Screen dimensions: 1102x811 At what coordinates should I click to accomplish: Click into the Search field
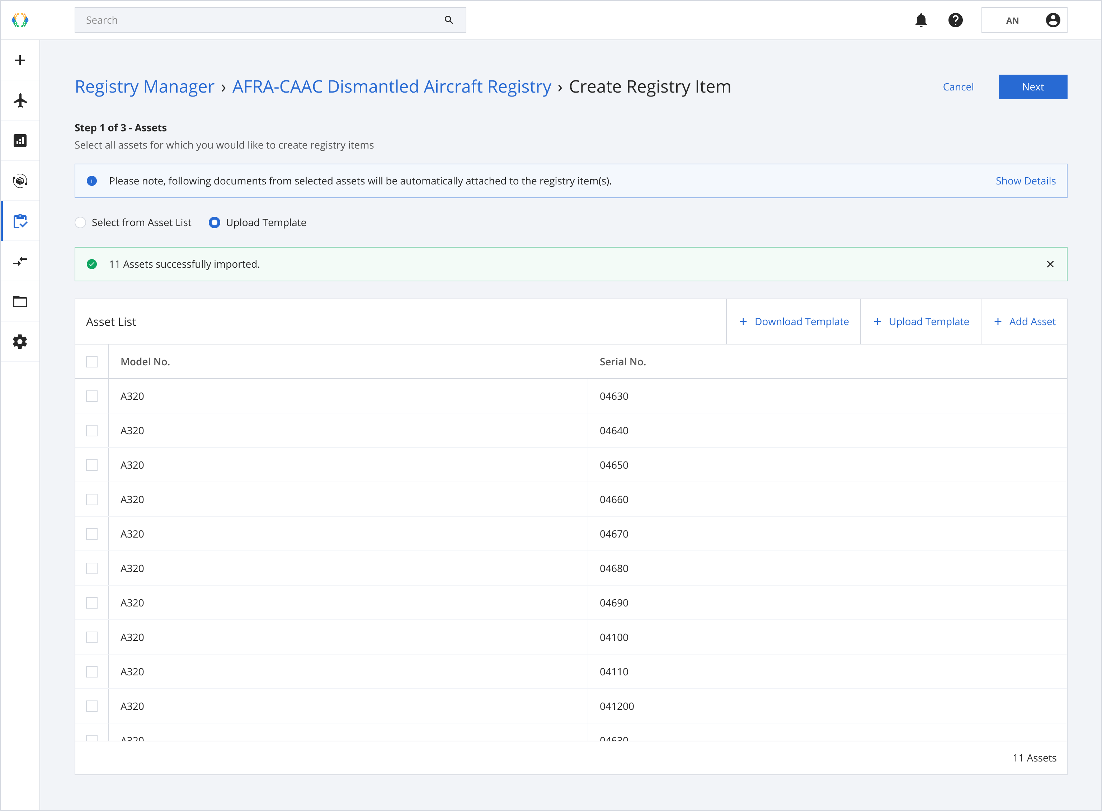click(260, 20)
